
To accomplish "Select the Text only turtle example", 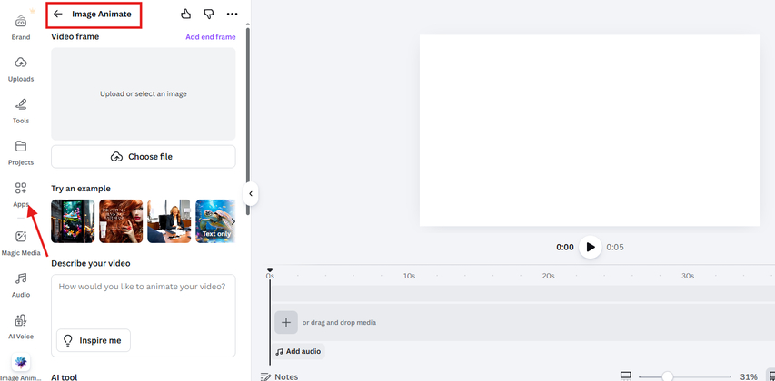I will (x=215, y=221).
